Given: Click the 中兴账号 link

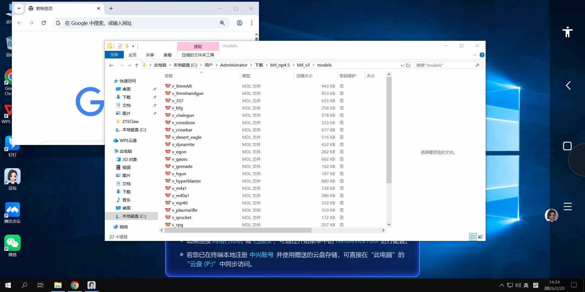Looking at the screenshot, I should [261, 255].
